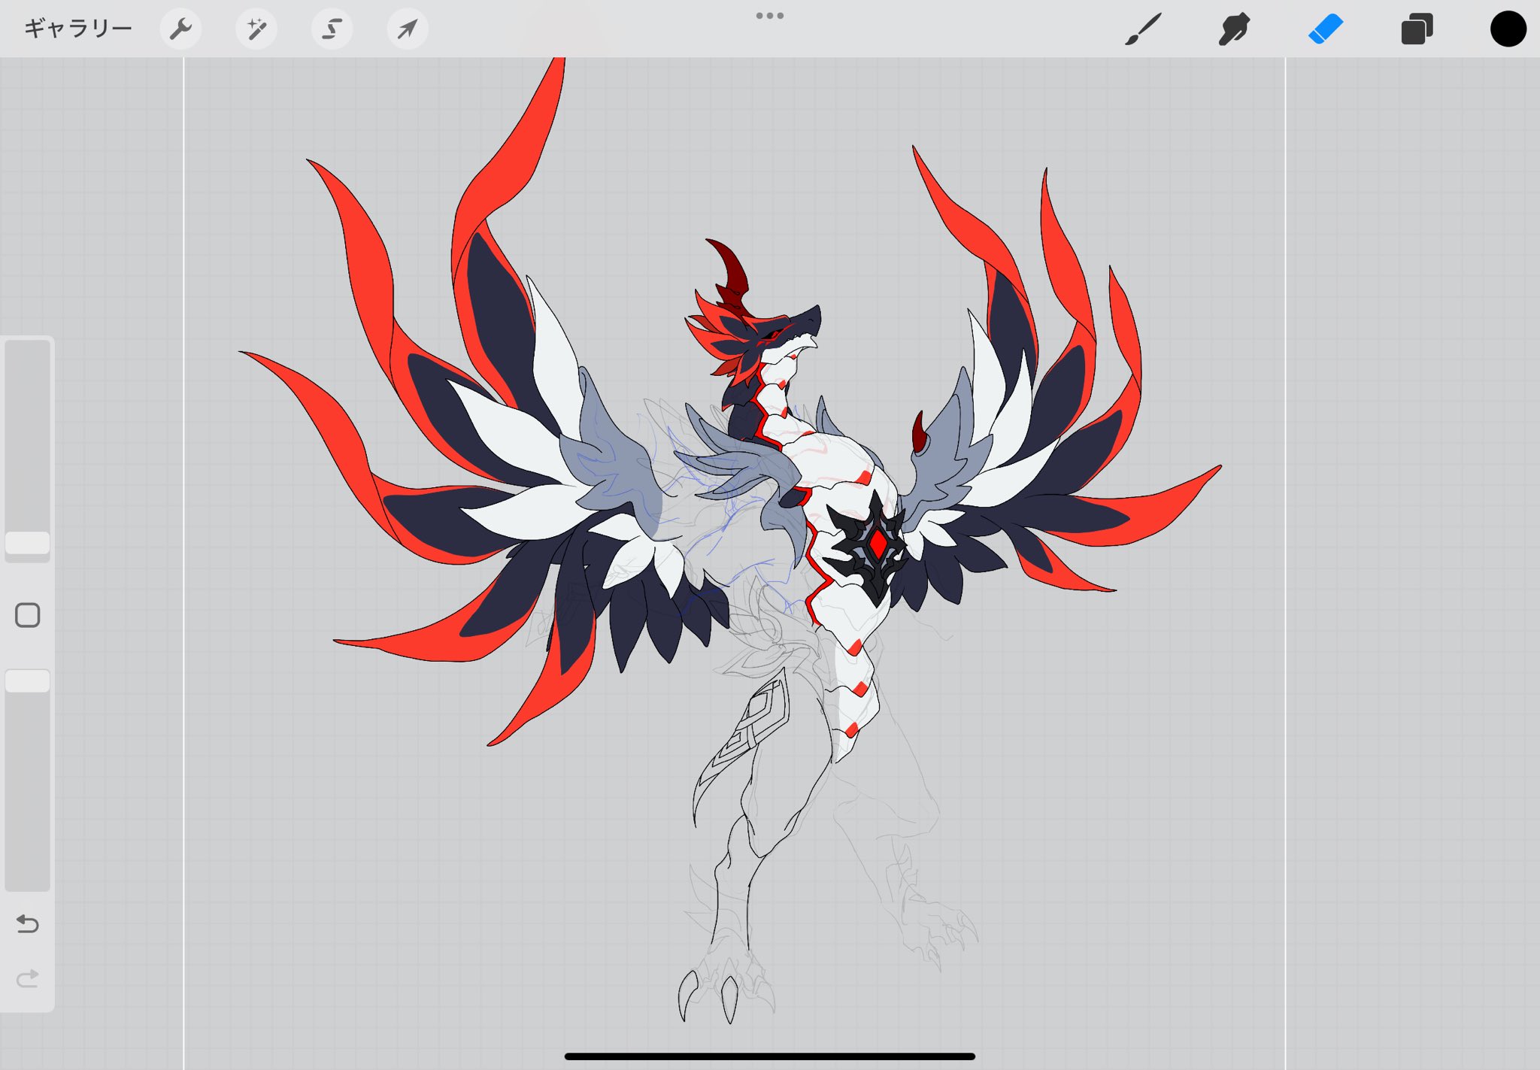Click the upper track of size slider
1540x1070 pixels.
pos(28,436)
